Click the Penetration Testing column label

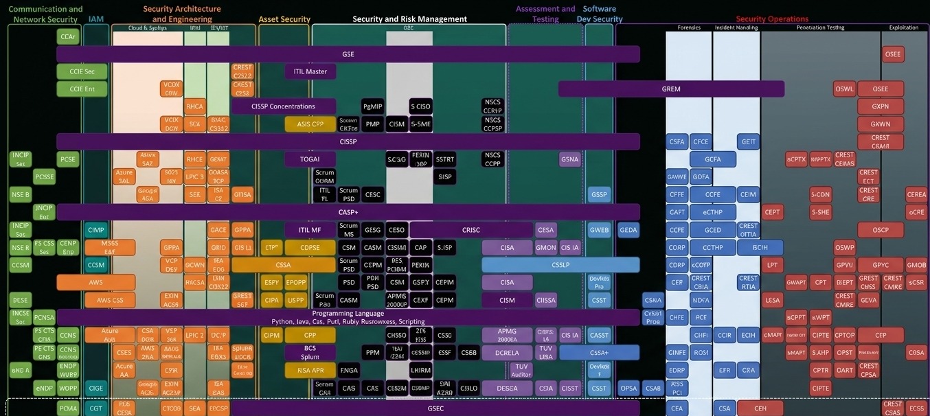pos(820,28)
